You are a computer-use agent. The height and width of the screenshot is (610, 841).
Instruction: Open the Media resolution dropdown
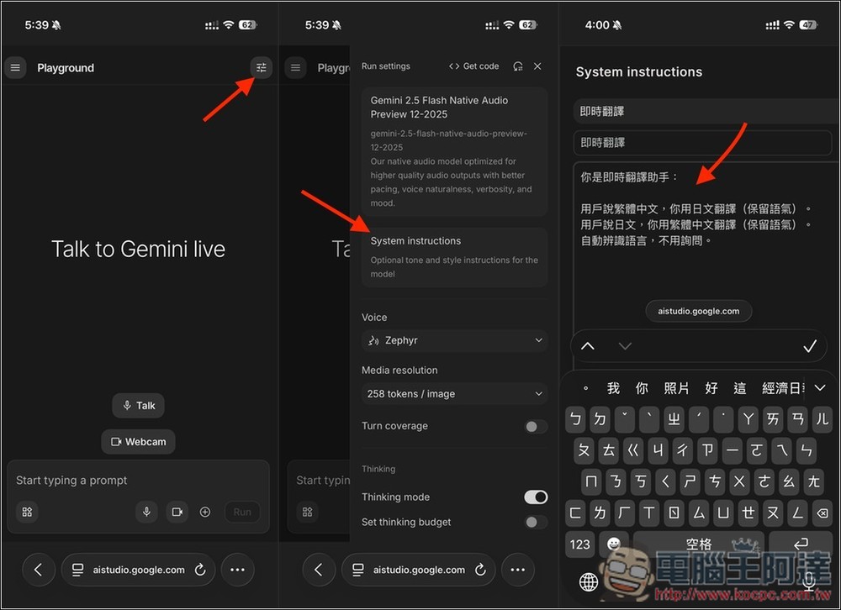click(454, 393)
